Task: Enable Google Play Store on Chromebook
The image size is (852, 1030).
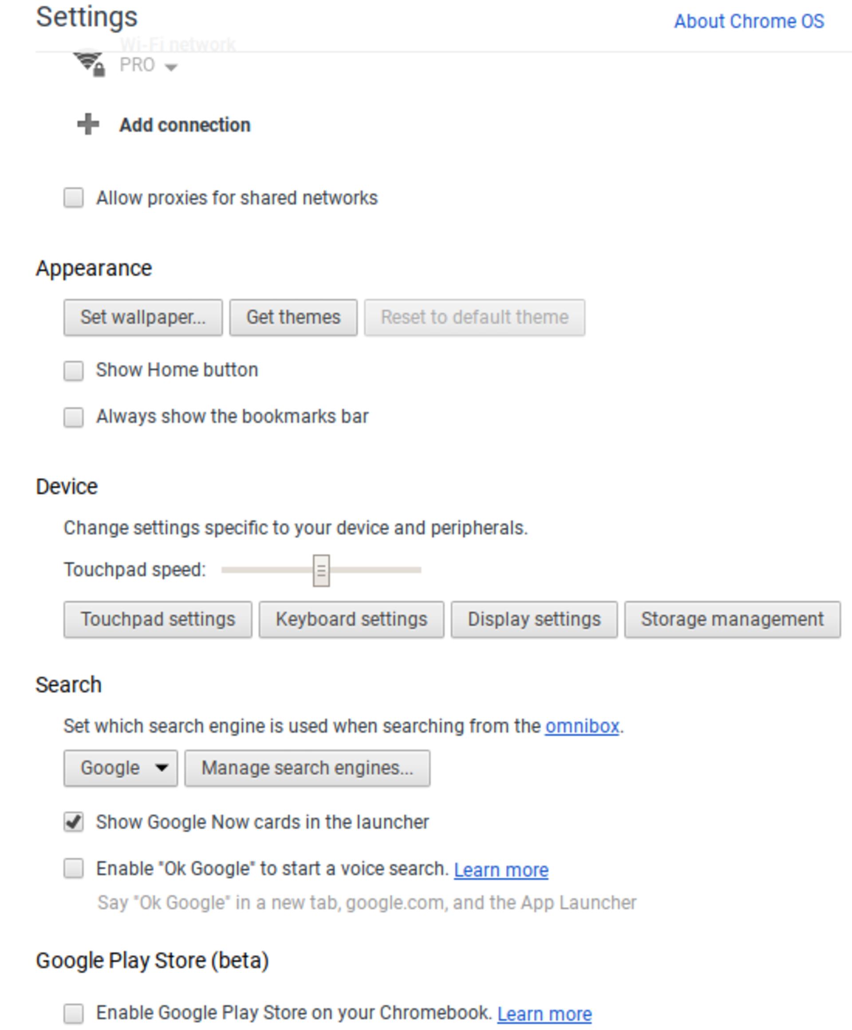Action: click(74, 1013)
